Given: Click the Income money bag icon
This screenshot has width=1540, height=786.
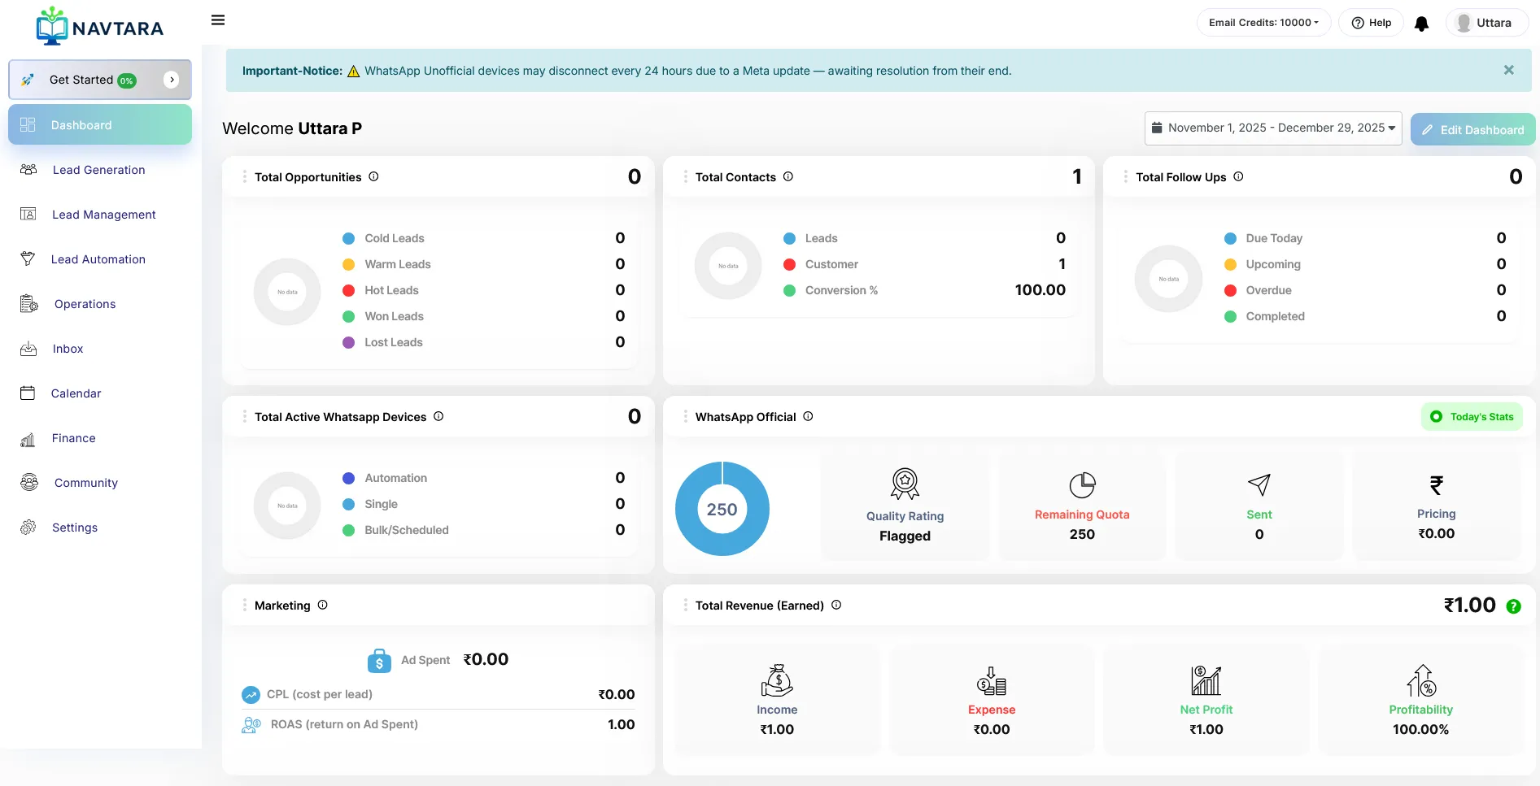Looking at the screenshot, I should click(776, 680).
